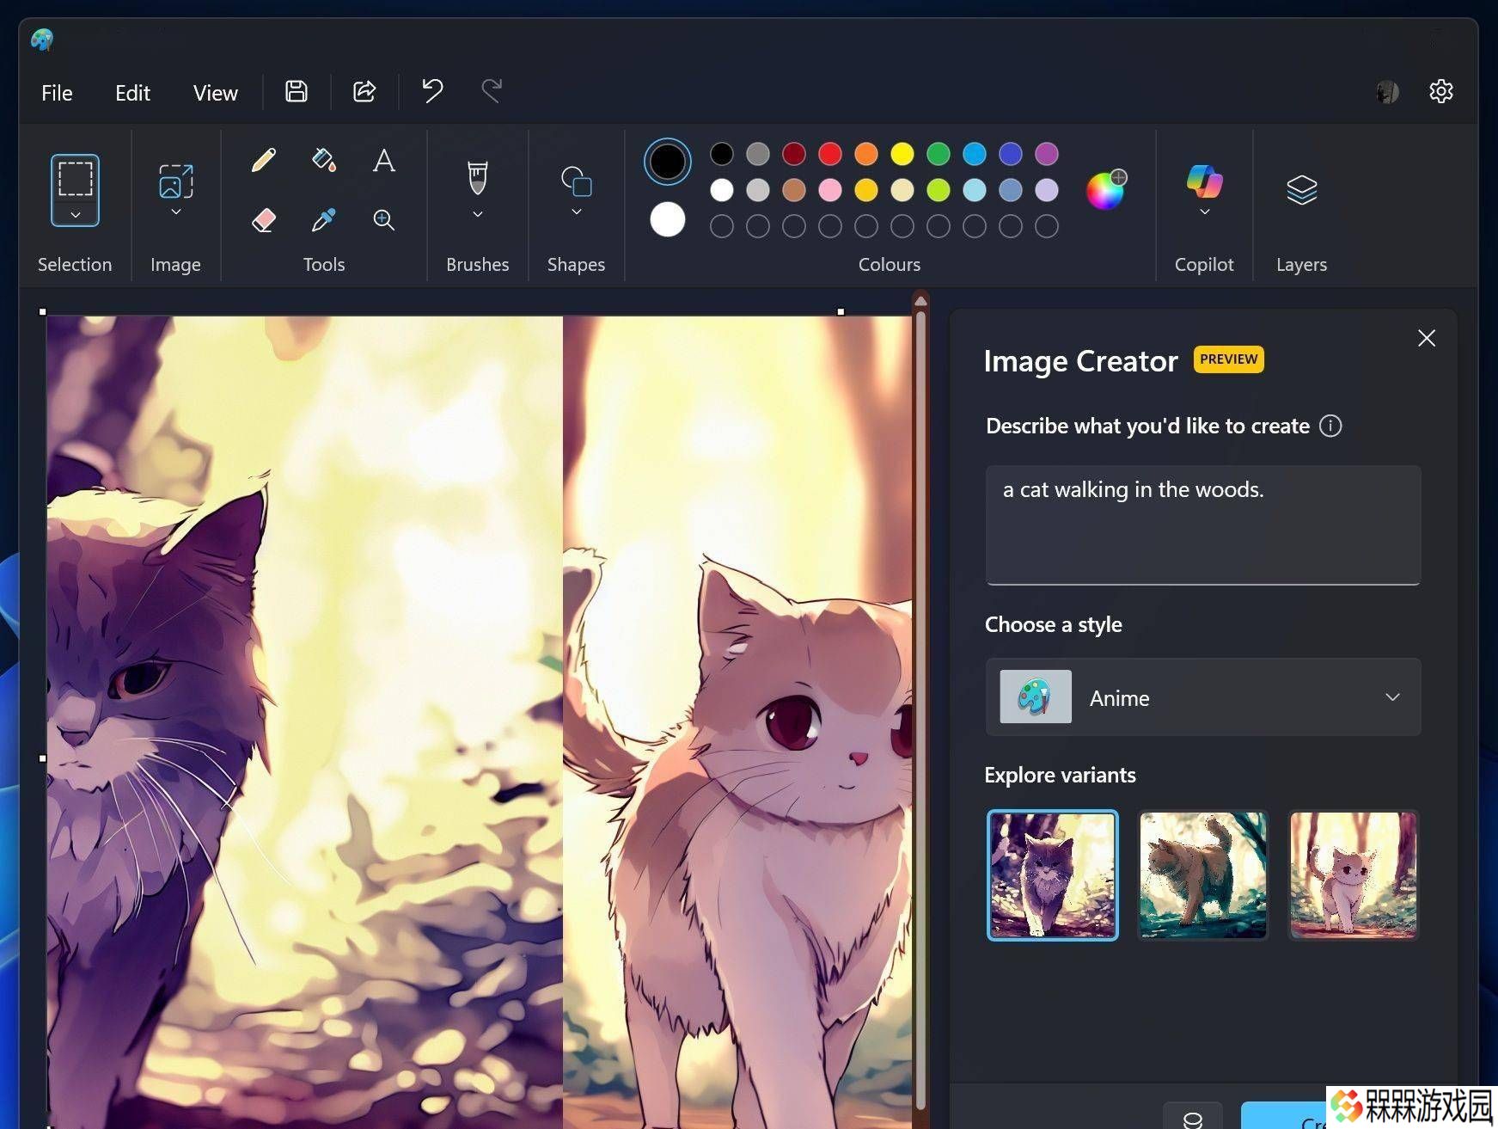The image size is (1498, 1129).
Task: Click the info icon beside description label
Action: pos(1330,426)
